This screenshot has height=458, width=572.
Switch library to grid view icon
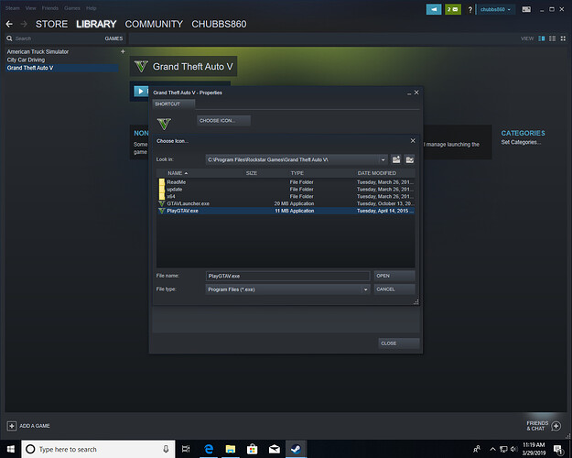564,38
